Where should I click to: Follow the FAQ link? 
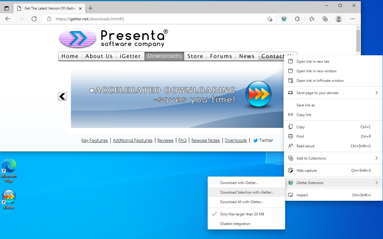pos(183,140)
